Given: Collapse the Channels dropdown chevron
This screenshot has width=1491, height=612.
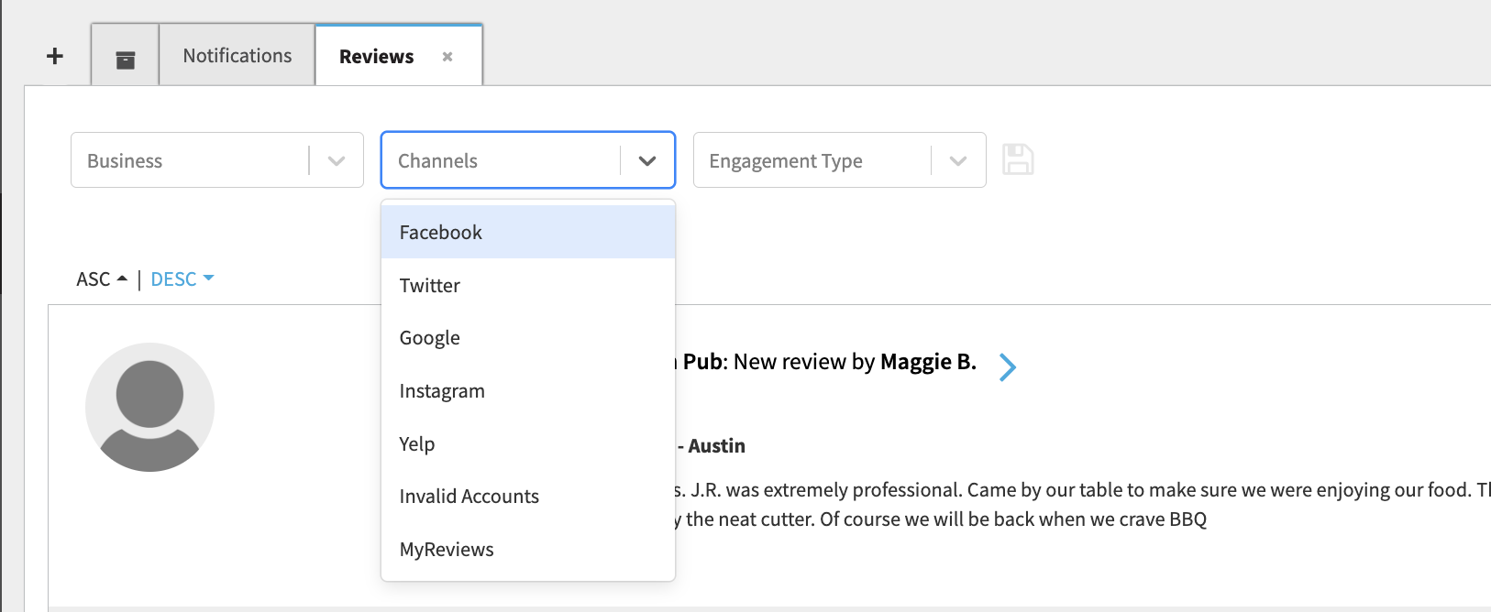Looking at the screenshot, I should pyautogui.click(x=647, y=161).
